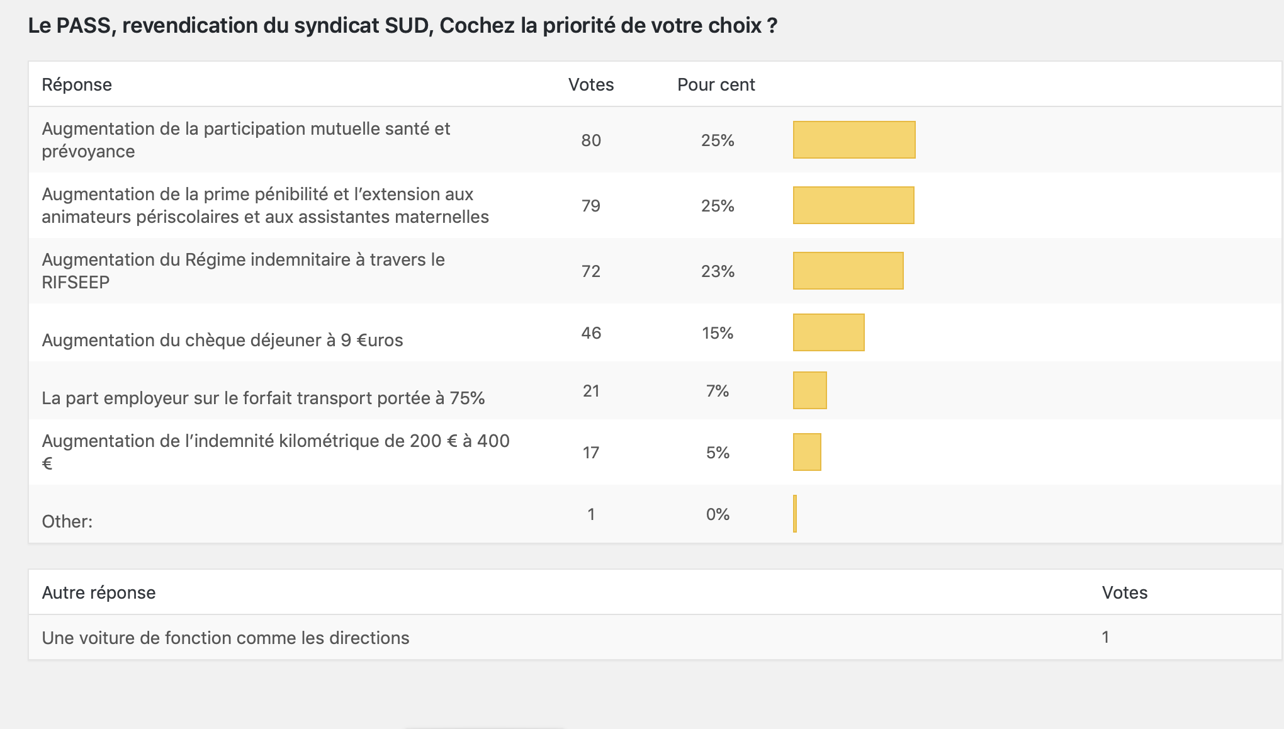
Task: Click the 7% bar for forfait transport
Action: 809,390
